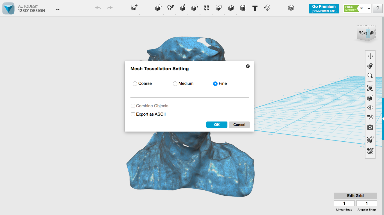This screenshot has height=215, width=384.
Task: Toggle grid visibility in the navigation bar
Action: tap(370, 117)
